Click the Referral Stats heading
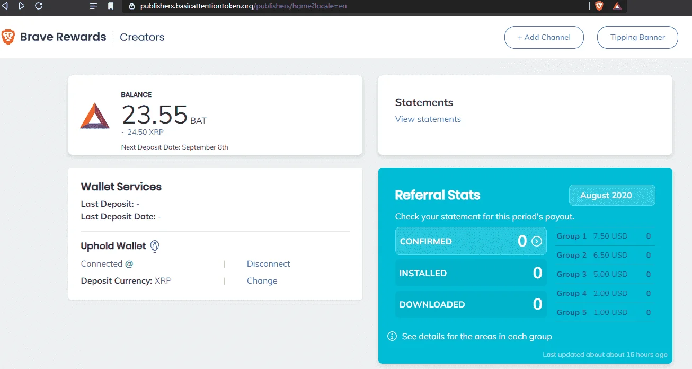692x369 pixels. tap(438, 195)
